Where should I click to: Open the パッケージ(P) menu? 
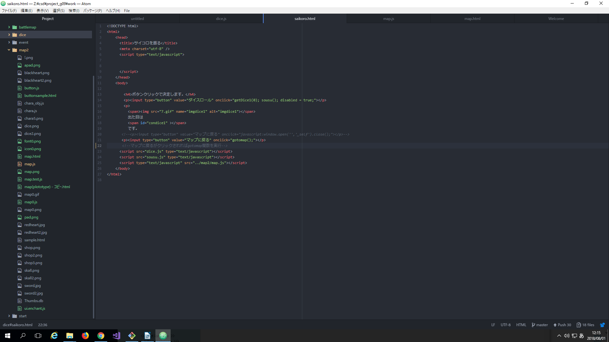coord(93,10)
